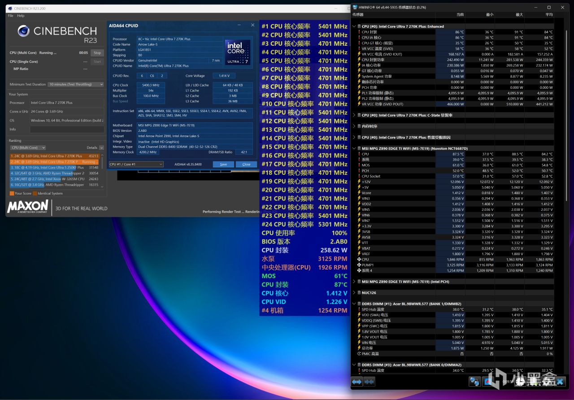574x400 pixels.
Task: Collapse the DDR5 DIMM [#3] sensor group
Action: tap(354, 365)
